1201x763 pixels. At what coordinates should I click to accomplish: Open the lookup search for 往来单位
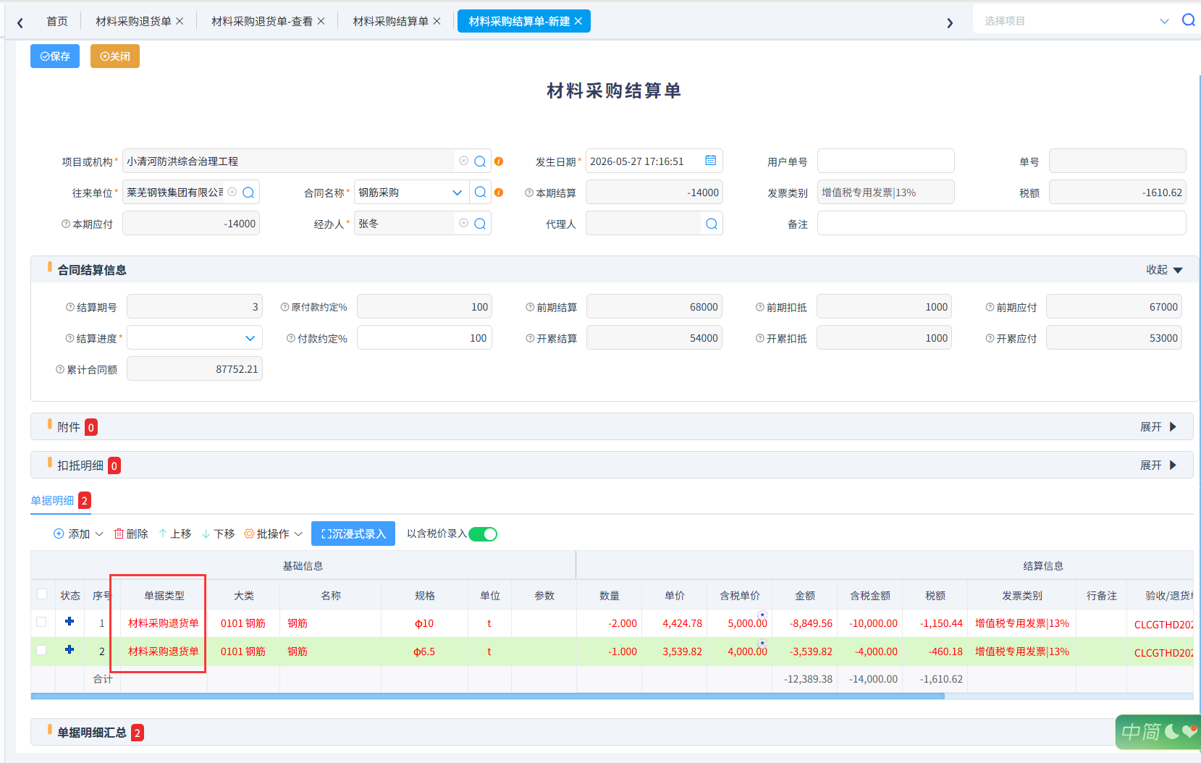coord(248,193)
